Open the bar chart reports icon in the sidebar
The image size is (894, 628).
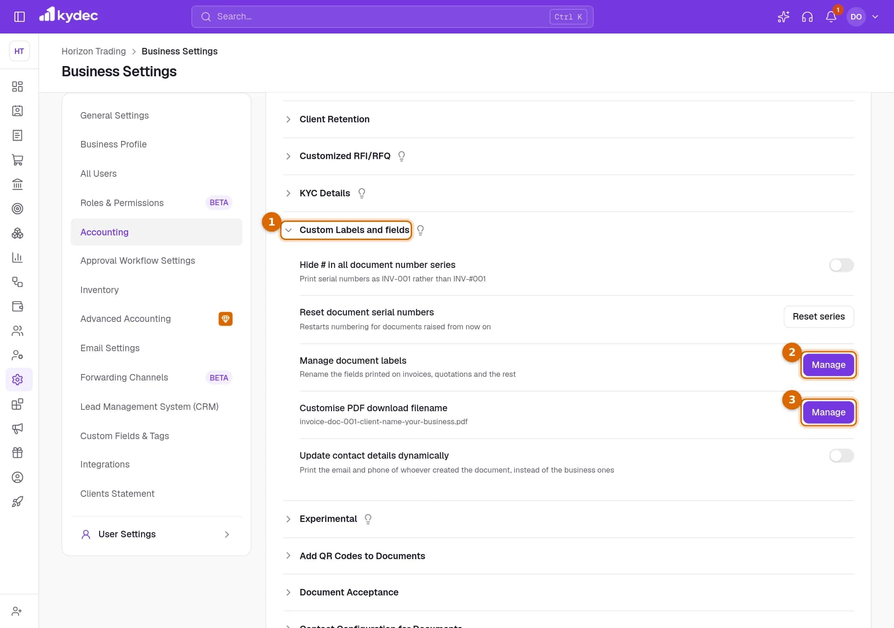pos(17,257)
